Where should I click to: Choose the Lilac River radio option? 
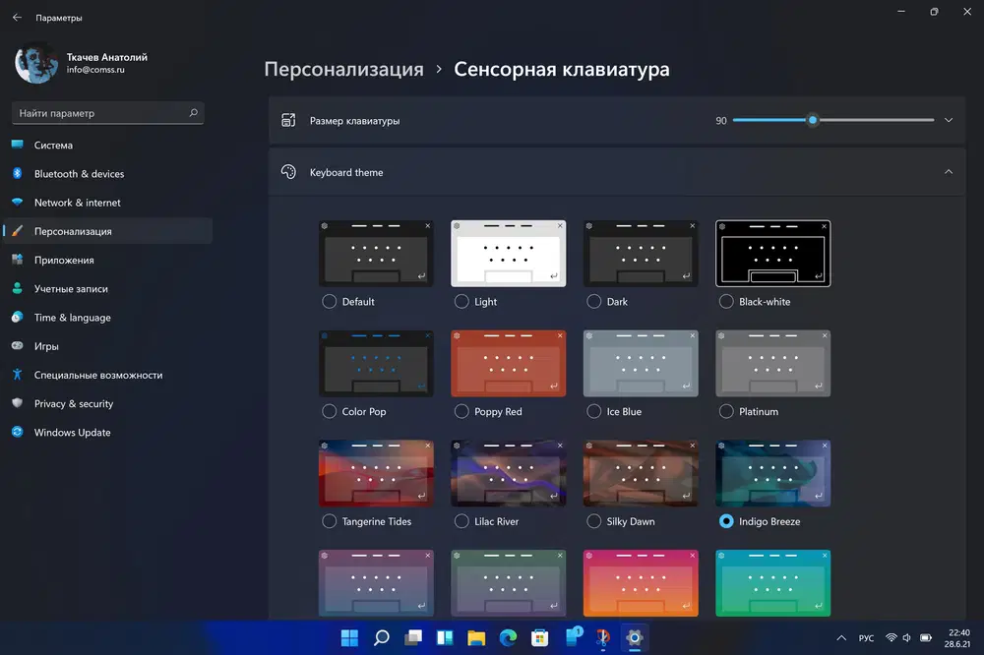click(x=461, y=521)
